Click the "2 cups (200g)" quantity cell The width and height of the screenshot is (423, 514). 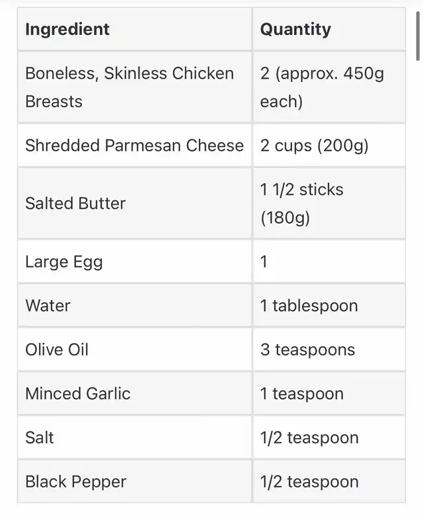(314, 145)
